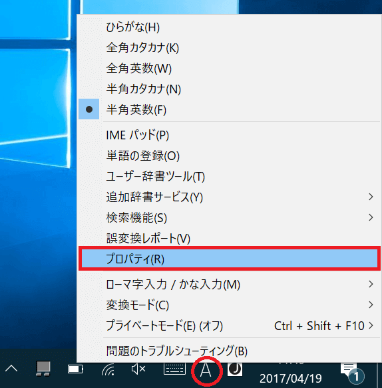The image size is (382, 388).
Task: Click the muted speaker volume icon
Action: click(138, 369)
